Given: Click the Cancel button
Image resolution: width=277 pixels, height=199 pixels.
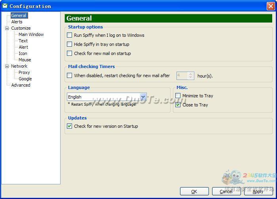Looking at the screenshot, I should point(226,191).
